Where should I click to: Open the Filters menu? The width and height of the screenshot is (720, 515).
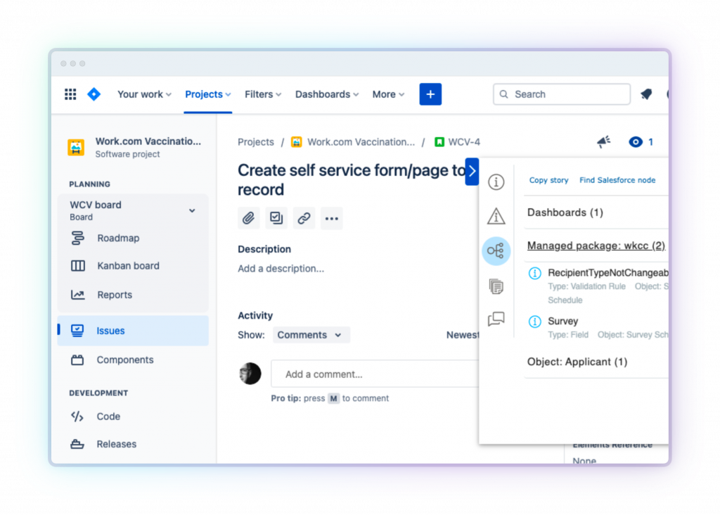262,94
